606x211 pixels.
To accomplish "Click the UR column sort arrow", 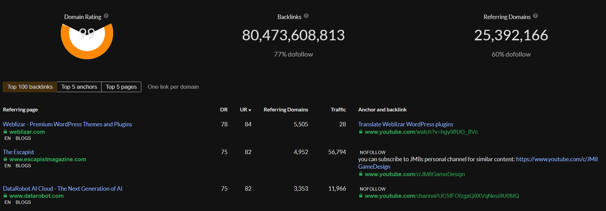I will pos(250,110).
